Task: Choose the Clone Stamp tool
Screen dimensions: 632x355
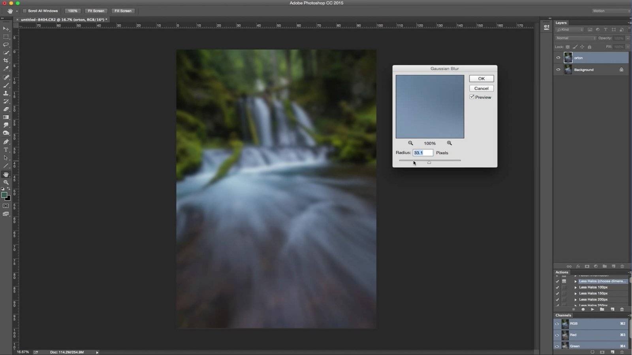Action: point(6,93)
